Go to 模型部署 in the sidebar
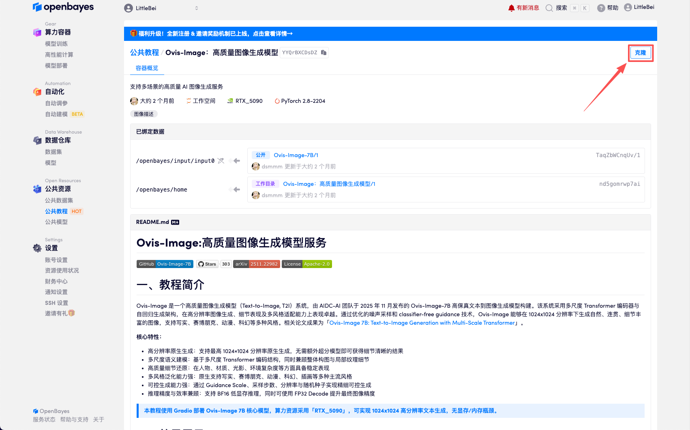Viewport: 690px width, 430px height. 56,66
